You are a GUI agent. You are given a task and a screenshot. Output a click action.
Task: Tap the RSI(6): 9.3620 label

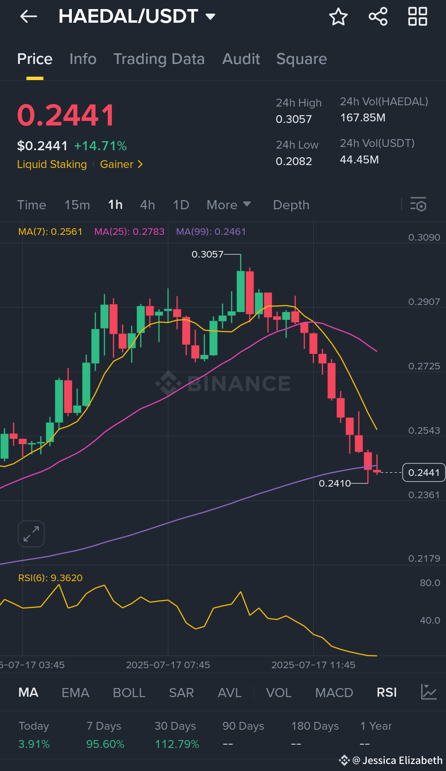click(x=50, y=578)
